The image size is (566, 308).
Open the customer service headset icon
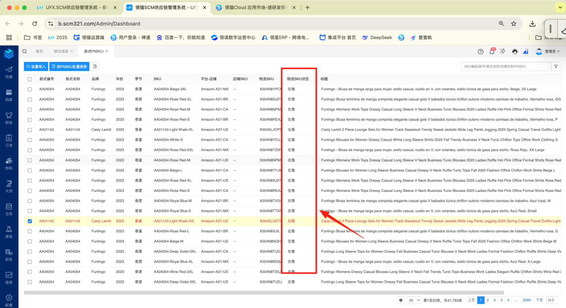[x=515, y=52]
